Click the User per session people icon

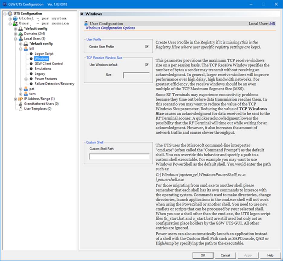click(x=15, y=24)
